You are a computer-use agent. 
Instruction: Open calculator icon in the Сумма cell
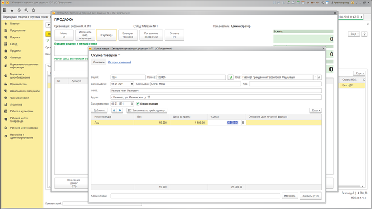[243, 123]
